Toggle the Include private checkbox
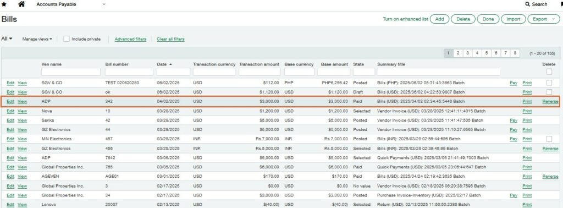The height and width of the screenshot is (208, 563). (x=67, y=39)
